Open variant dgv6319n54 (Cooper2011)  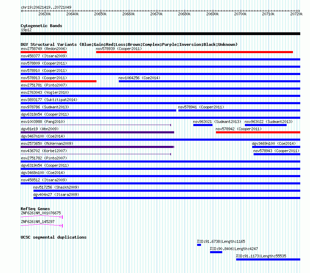coord(45,165)
